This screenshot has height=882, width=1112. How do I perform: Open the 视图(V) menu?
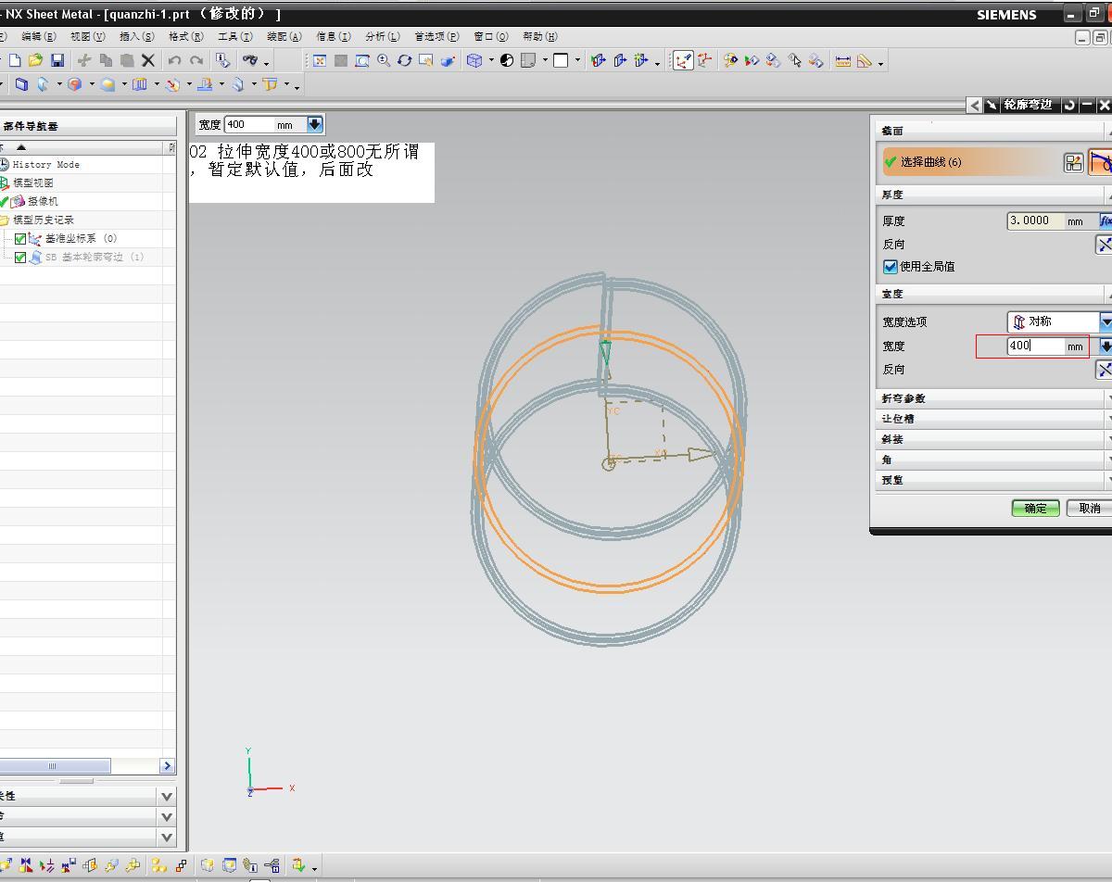pos(87,36)
